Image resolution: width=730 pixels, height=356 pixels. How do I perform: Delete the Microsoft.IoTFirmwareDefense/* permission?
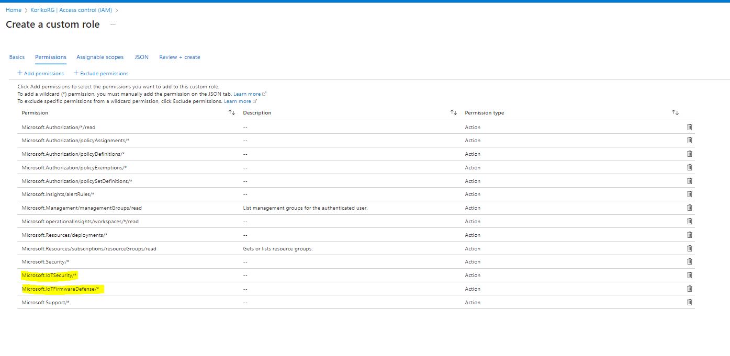689,289
